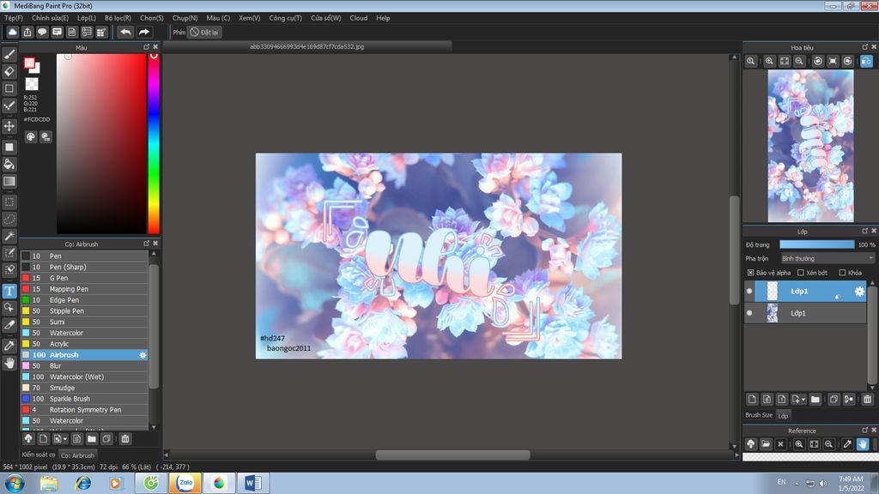This screenshot has height=494, width=879.
Task: Select the rectangular Select tool
Action: pyautogui.click(x=9, y=202)
